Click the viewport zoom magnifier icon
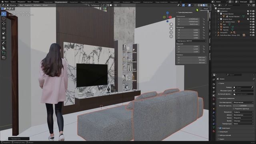 pyautogui.click(x=171, y=24)
